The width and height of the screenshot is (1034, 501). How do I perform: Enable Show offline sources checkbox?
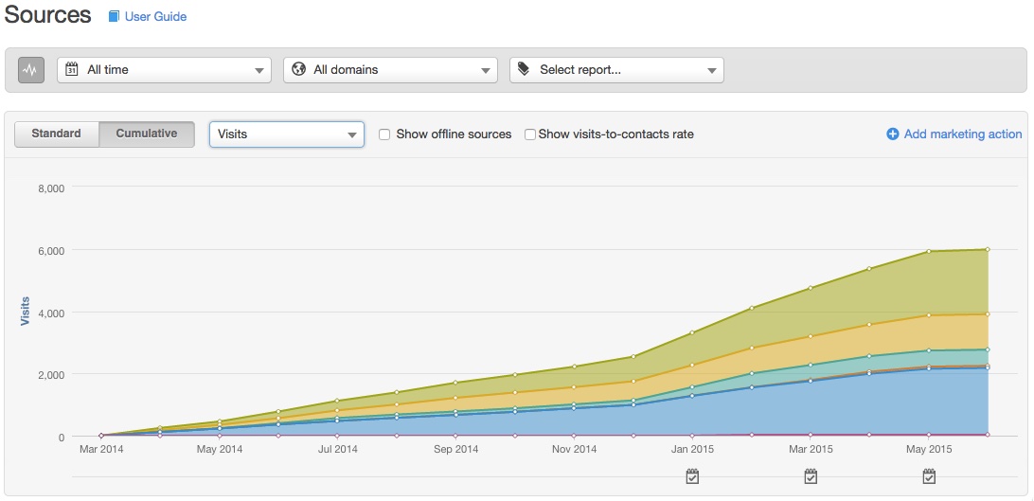[x=384, y=134]
